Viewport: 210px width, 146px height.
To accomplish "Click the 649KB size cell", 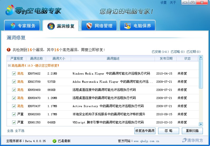I will point(51,123).
